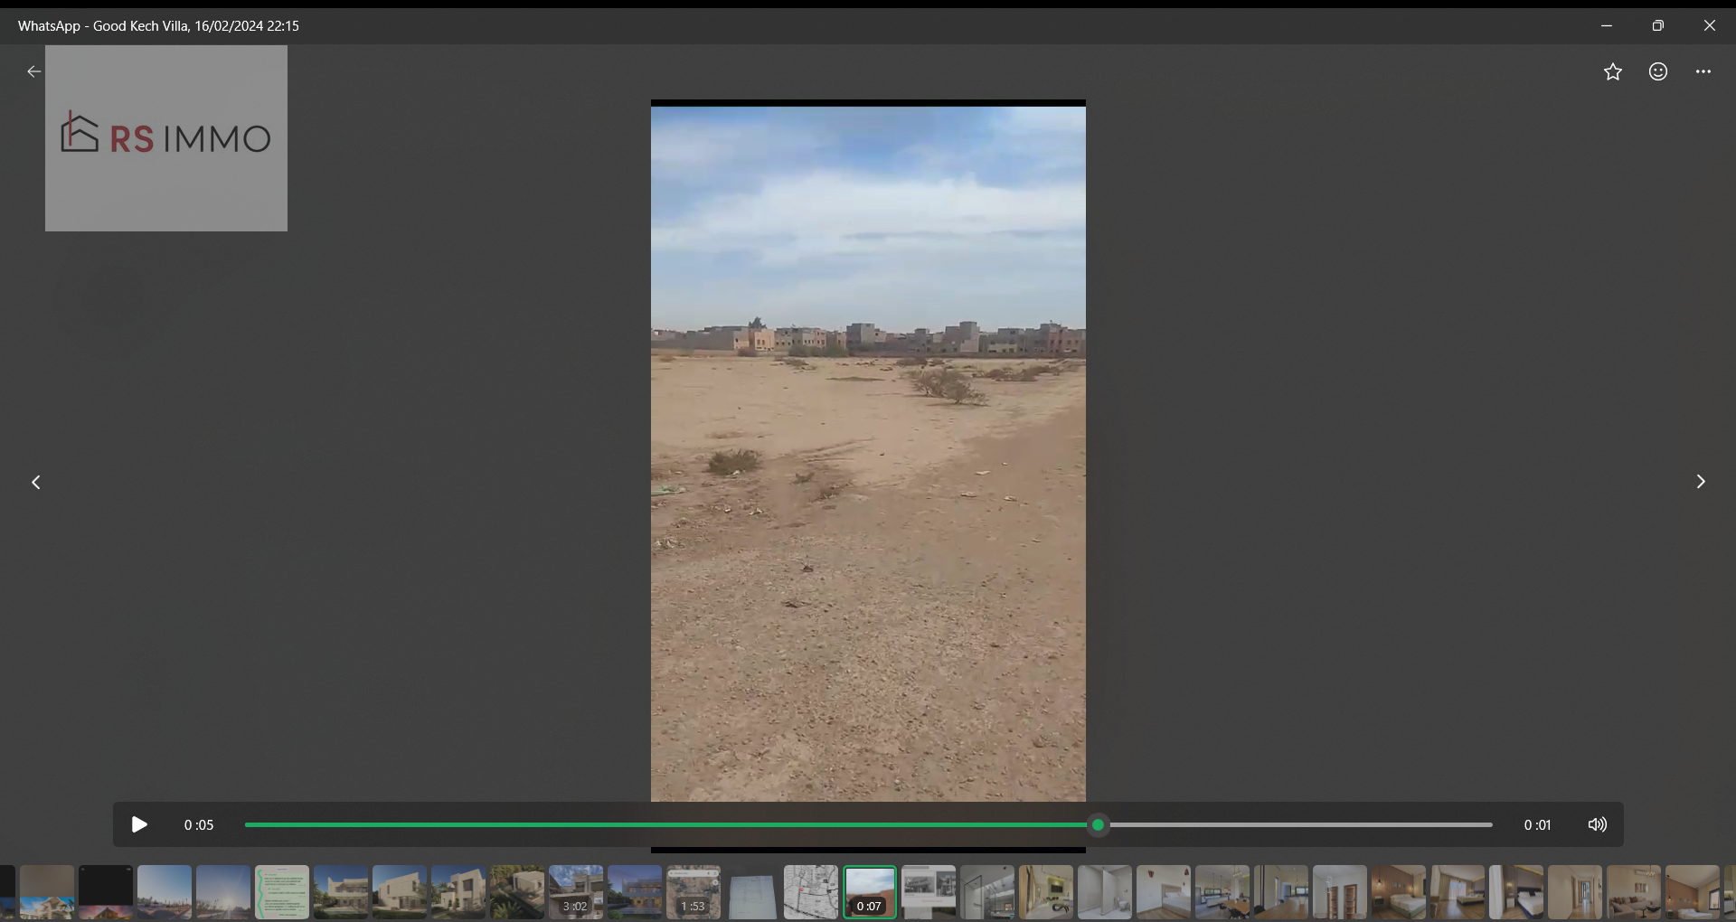Play the video

click(x=139, y=824)
